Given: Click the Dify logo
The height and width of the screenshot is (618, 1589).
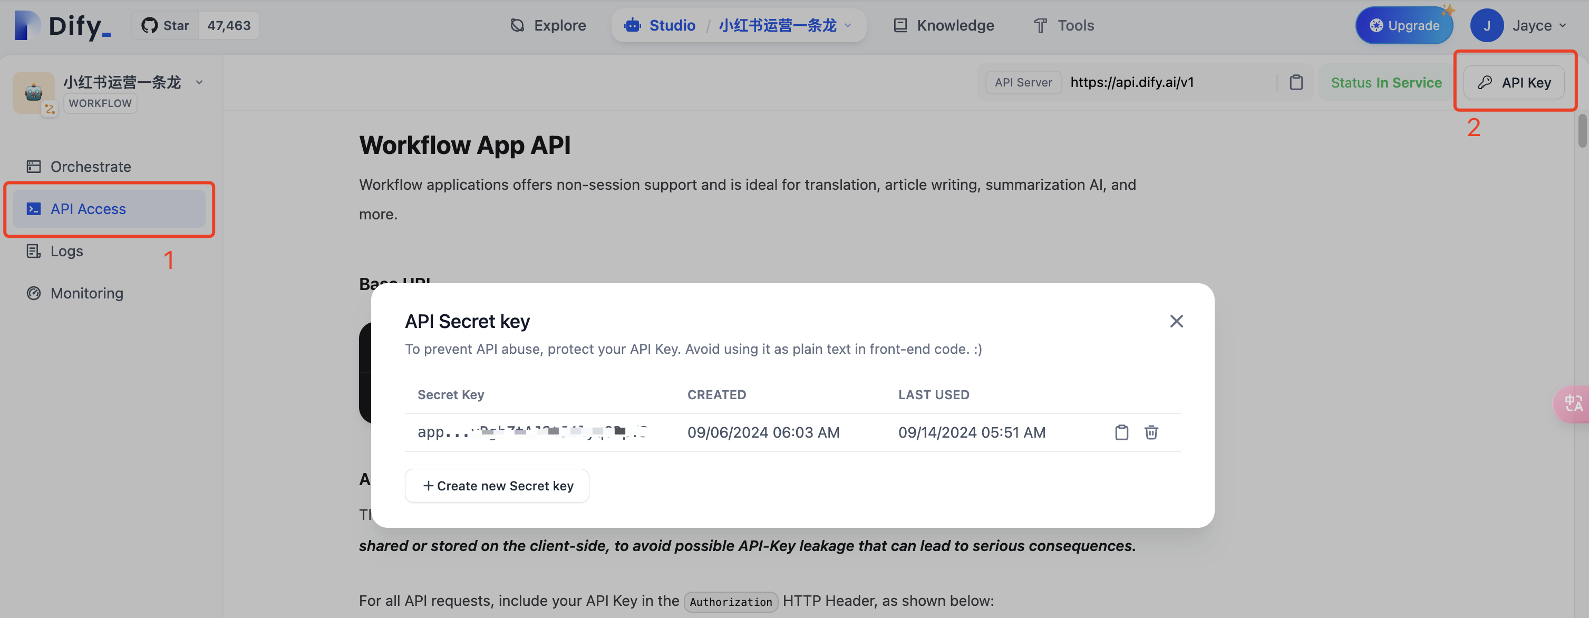Looking at the screenshot, I should point(62,25).
